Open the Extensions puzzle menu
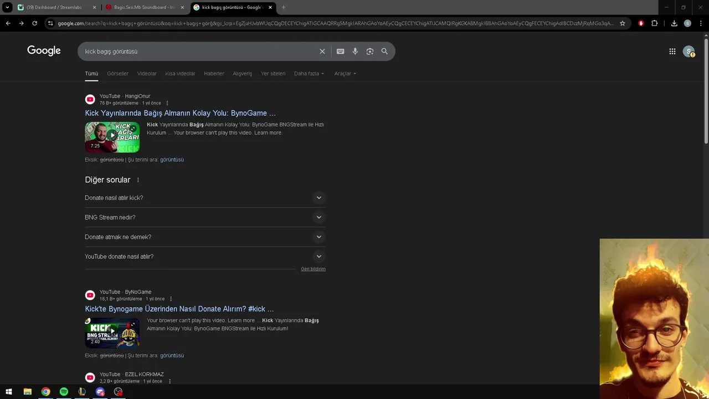This screenshot has width=709, height=399. [x=655, y=23]
